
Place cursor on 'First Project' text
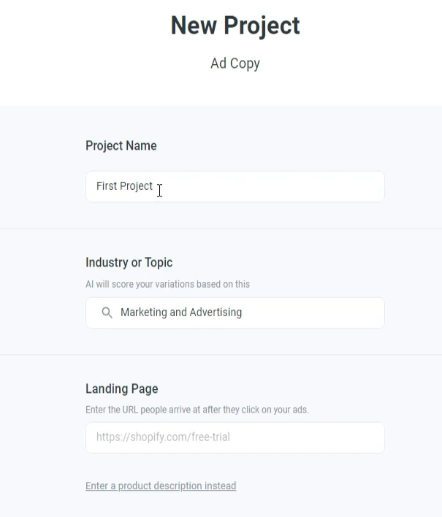124,187
